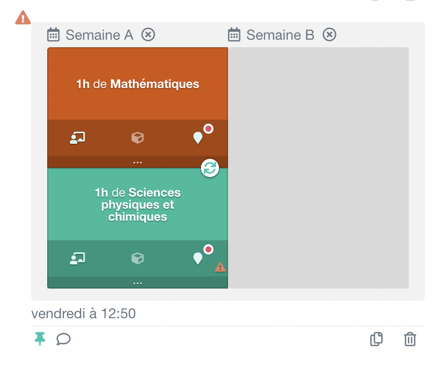The width and height of the screenshot is (447, 372).
Task: Click red status dot above Mathématiques pin
Action: pos(208,129)
